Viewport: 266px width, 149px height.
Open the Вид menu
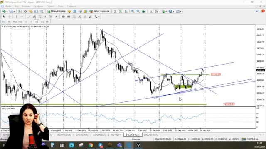click(x=17, y=7)
